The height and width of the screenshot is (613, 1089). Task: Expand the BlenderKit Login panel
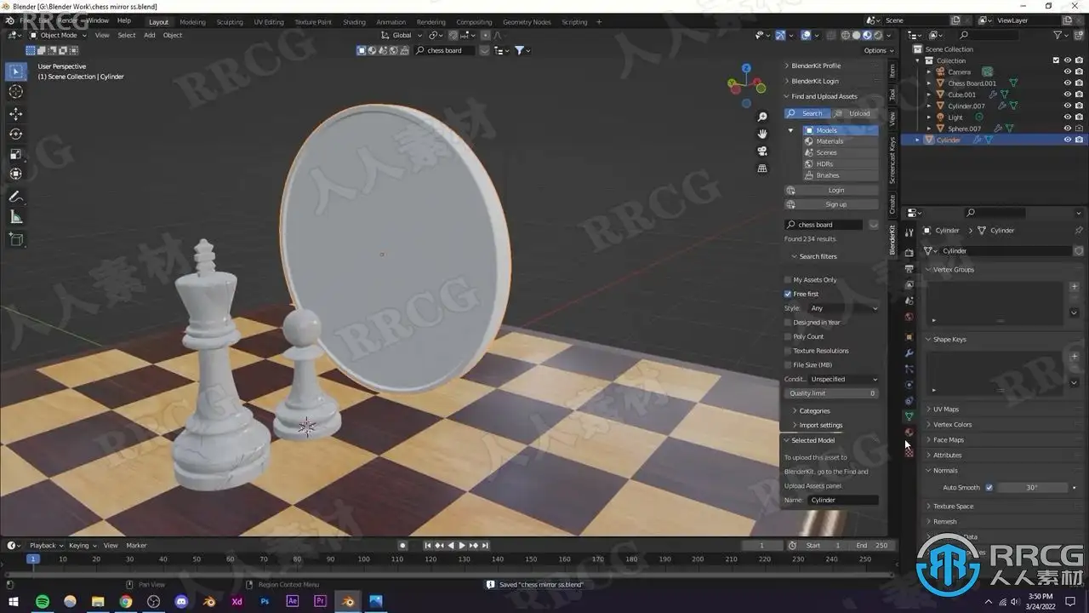815,81
